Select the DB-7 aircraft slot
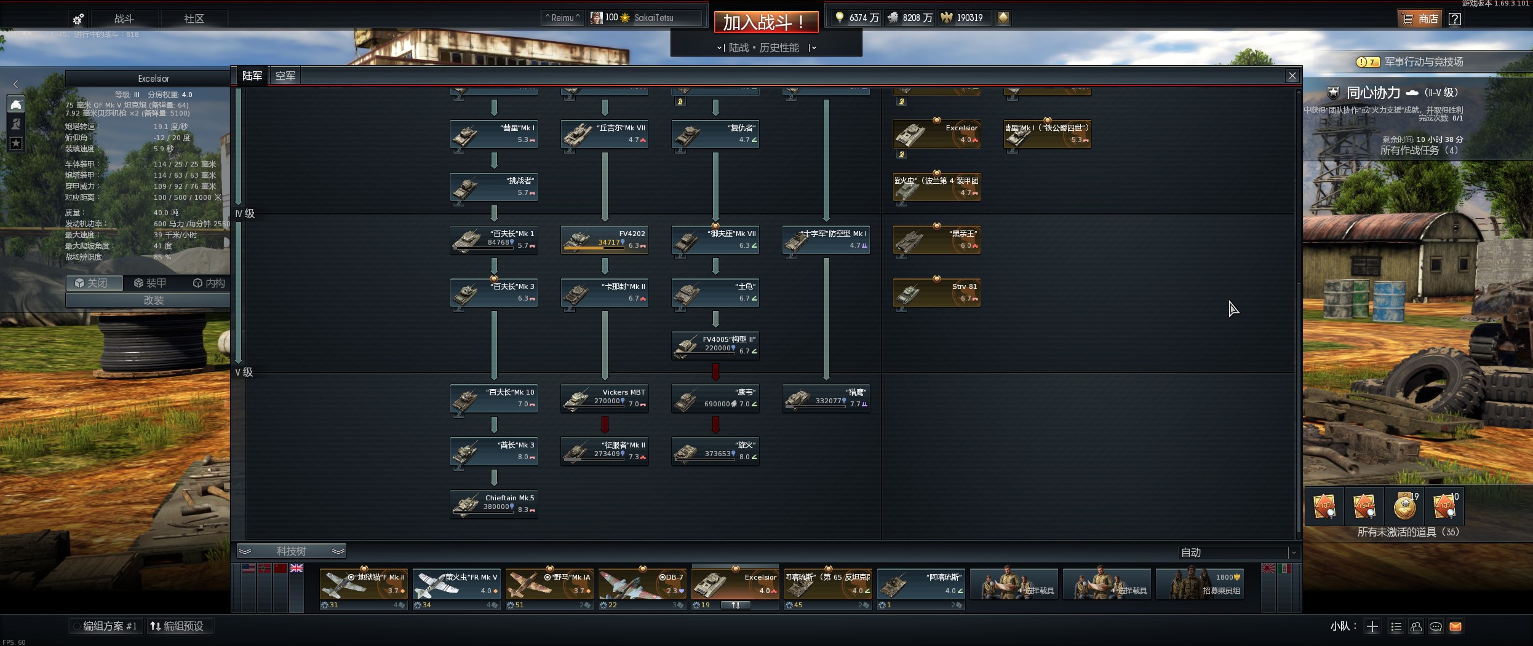Image resolution: width=1533 pixels, height=646 pixels. pos(642,584)
